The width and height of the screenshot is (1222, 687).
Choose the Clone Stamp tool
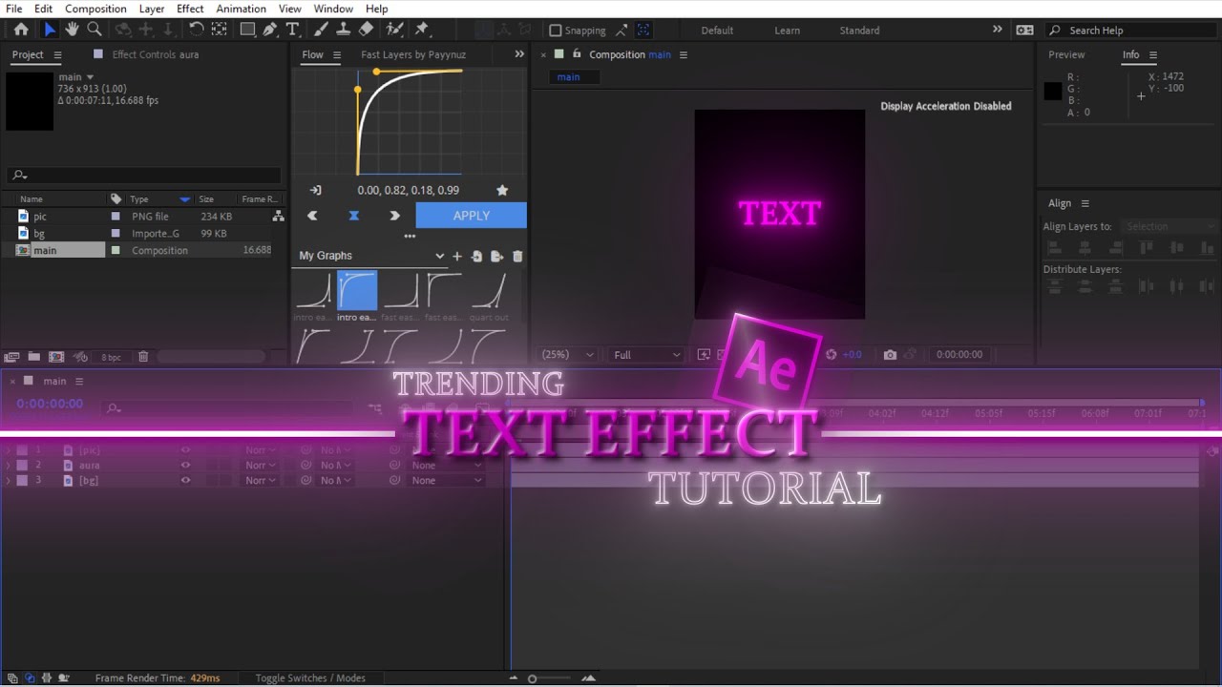[344, 30]
